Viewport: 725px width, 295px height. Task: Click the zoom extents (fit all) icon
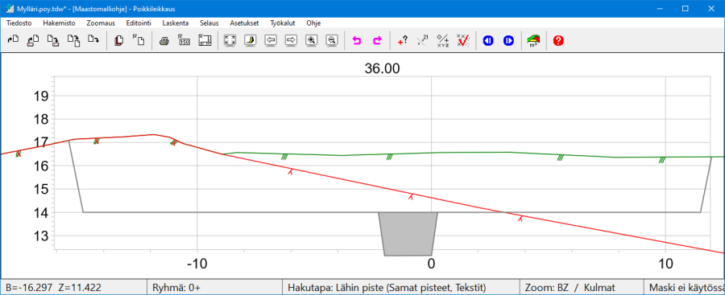[230, 41]
